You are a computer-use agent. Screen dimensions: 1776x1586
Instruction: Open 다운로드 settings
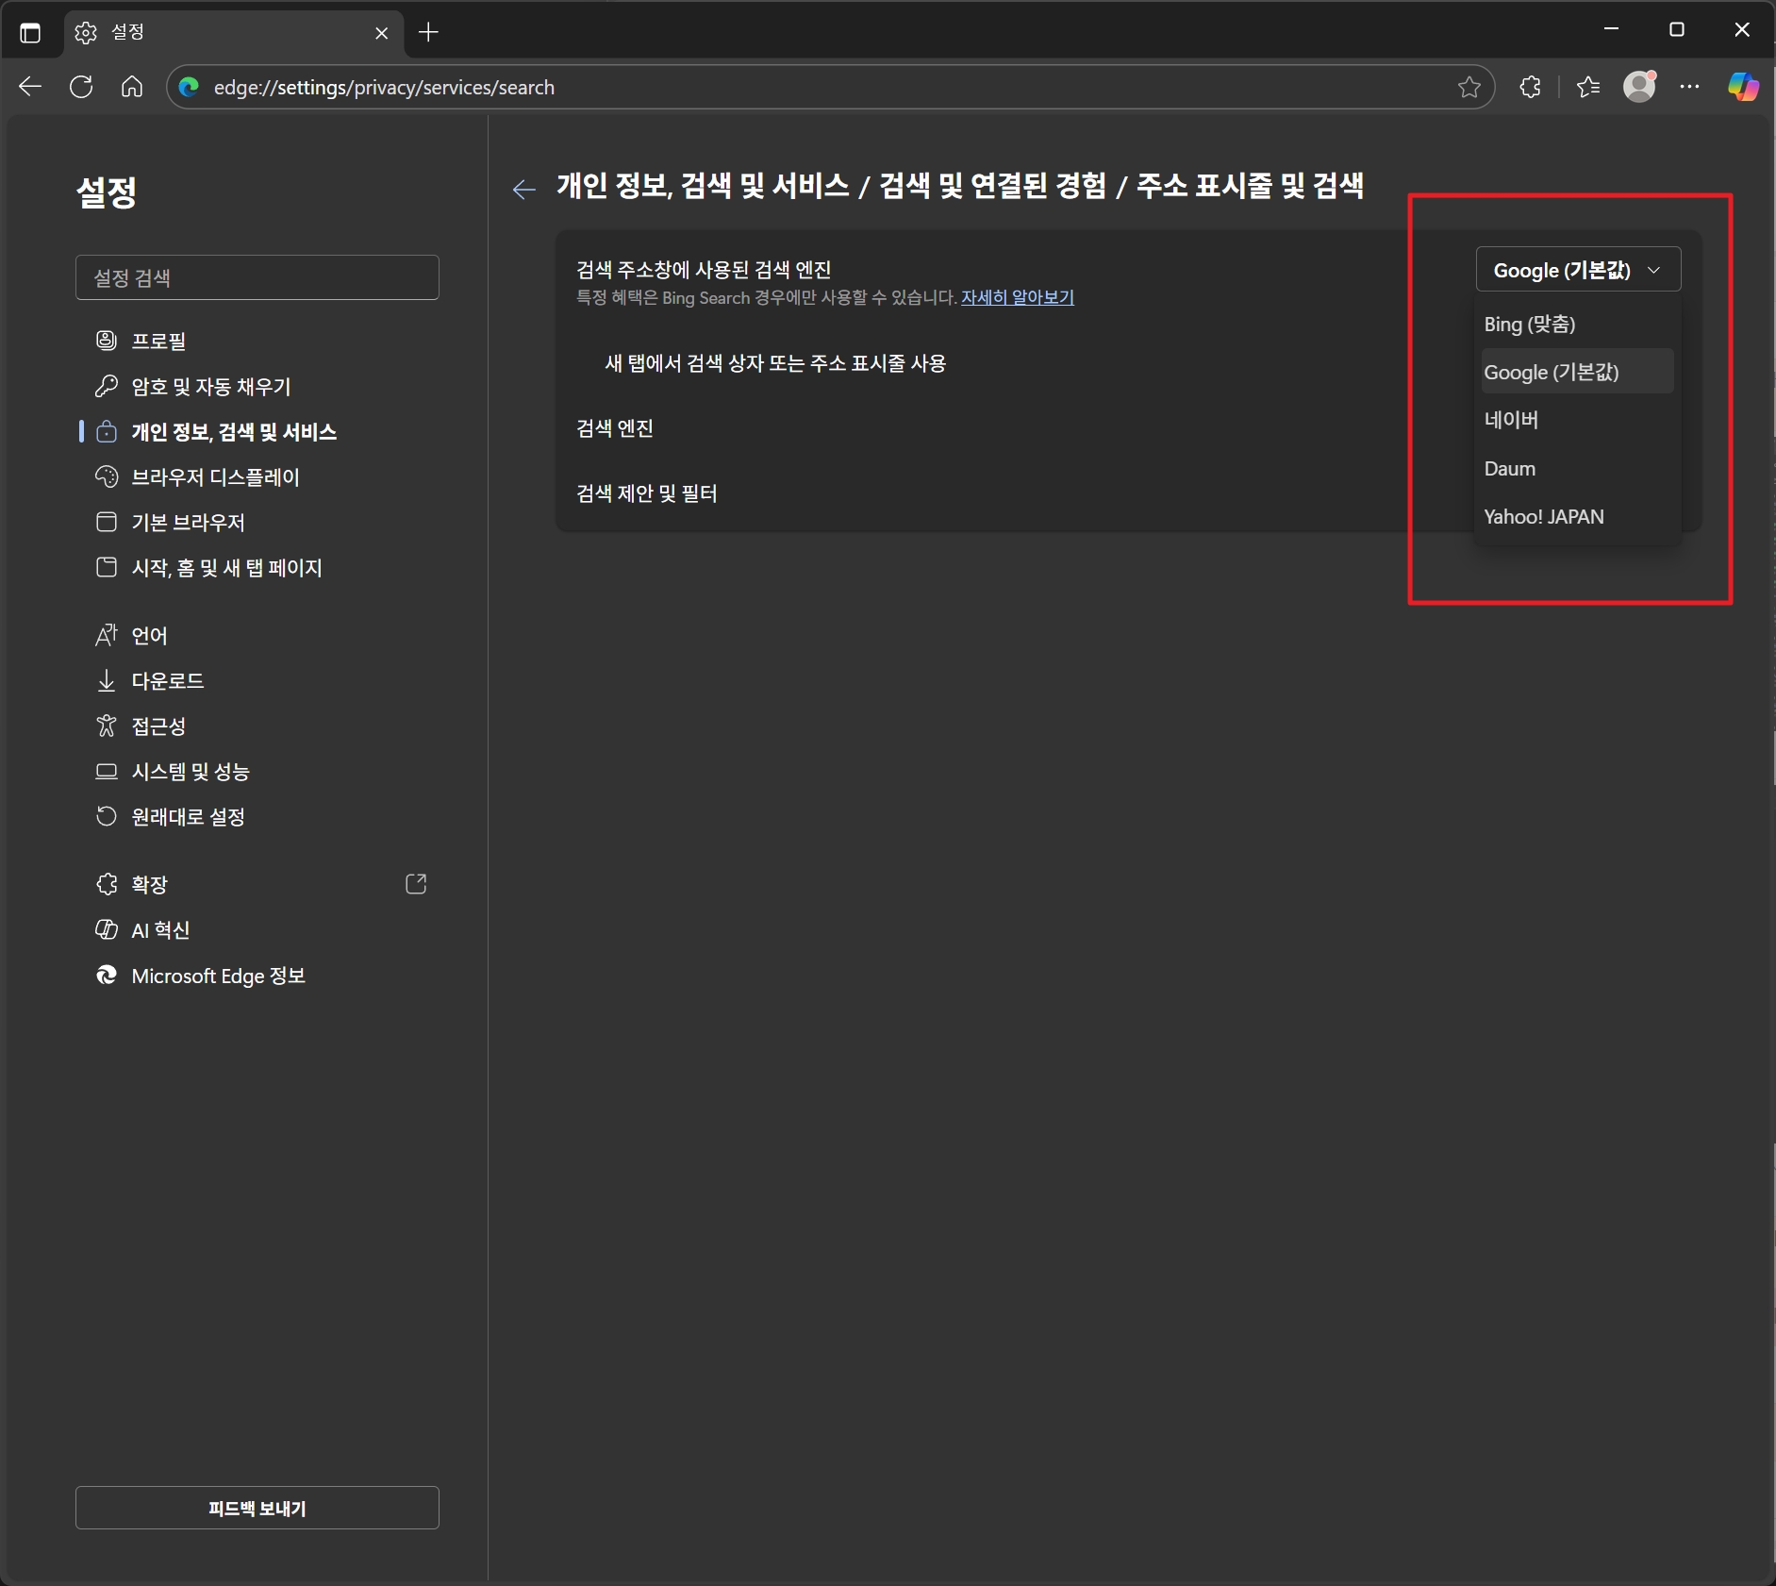(257, 680)
